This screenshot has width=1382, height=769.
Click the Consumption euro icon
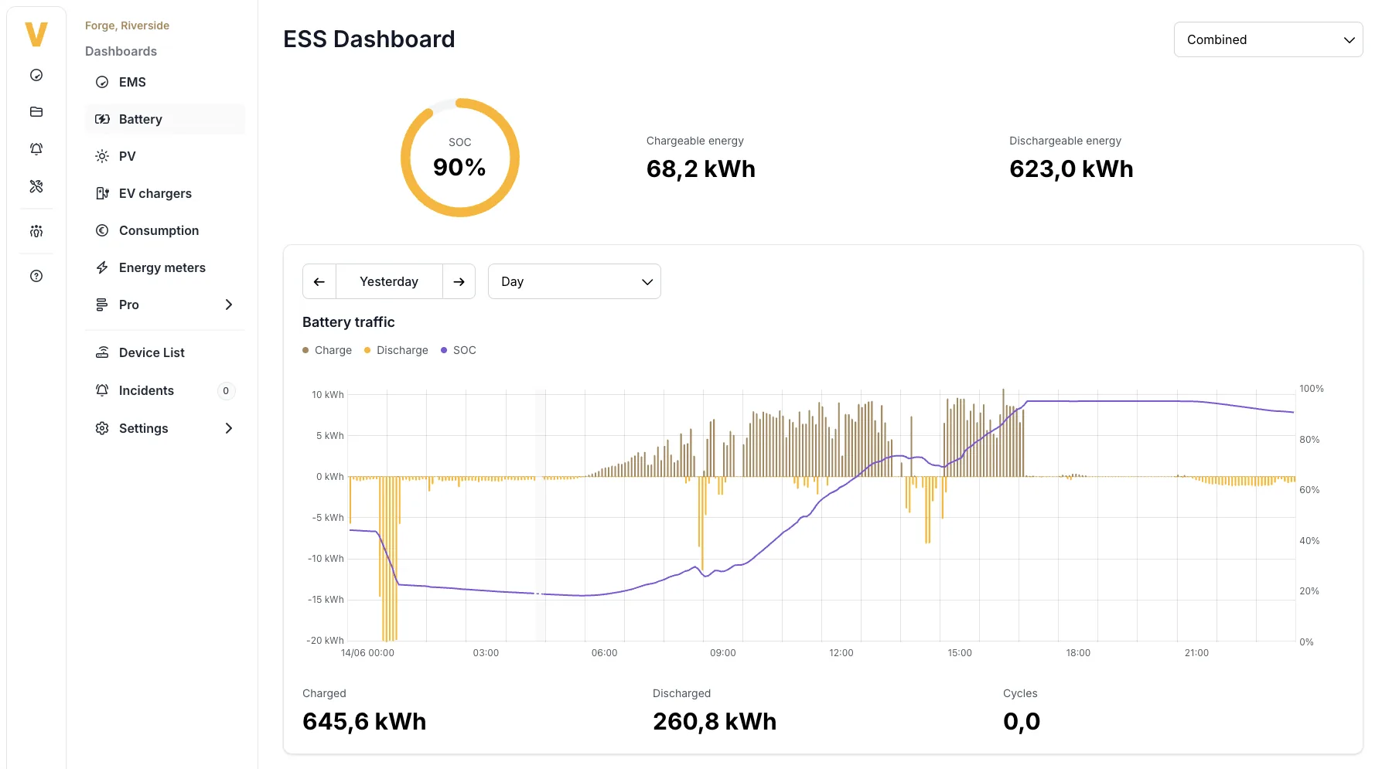102,230
